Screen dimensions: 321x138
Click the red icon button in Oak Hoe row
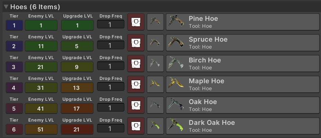(136, 105)
